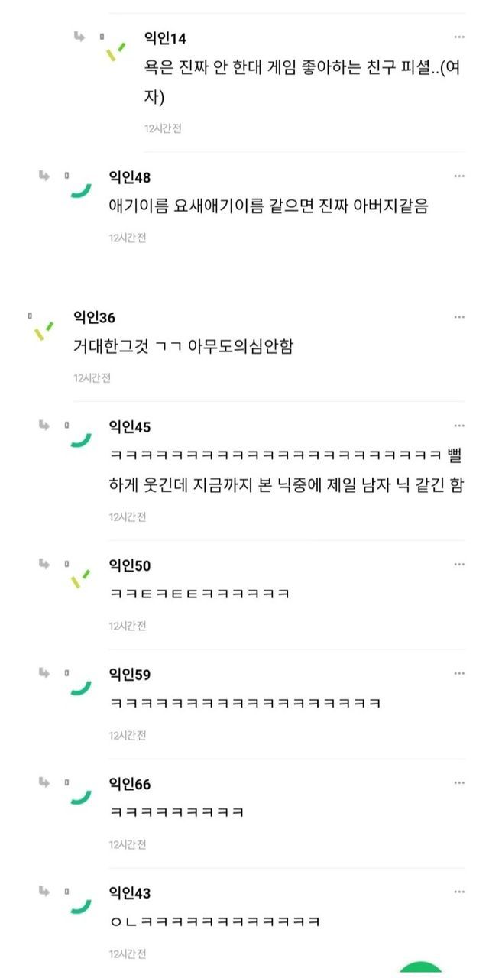
Task: Open 익인45's username link
Action: tap(130, 426)
